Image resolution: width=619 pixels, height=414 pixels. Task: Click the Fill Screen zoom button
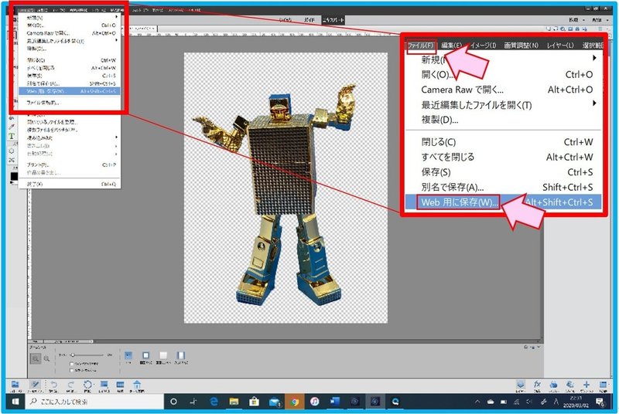pyautogui.click(x=163, y=358)
